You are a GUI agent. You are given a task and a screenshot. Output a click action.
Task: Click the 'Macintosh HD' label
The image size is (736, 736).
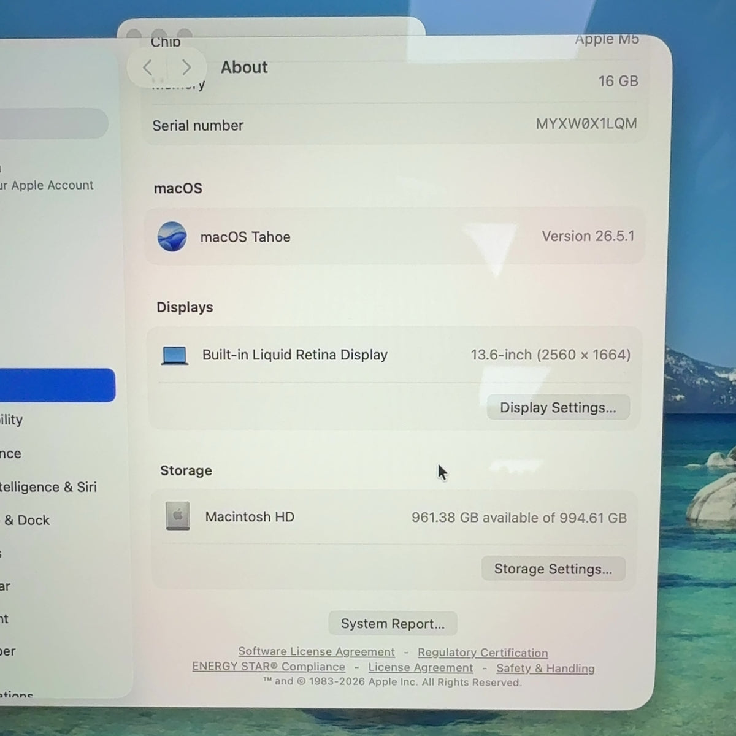pyautogui.click(x=250, y=517)
